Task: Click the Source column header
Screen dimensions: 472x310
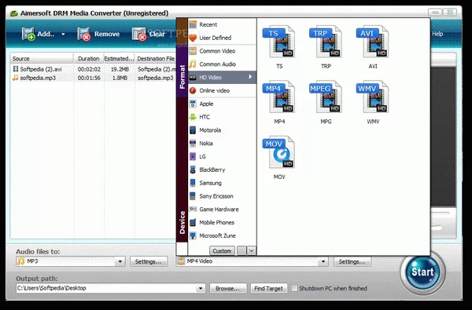Action: coord(42,59)
